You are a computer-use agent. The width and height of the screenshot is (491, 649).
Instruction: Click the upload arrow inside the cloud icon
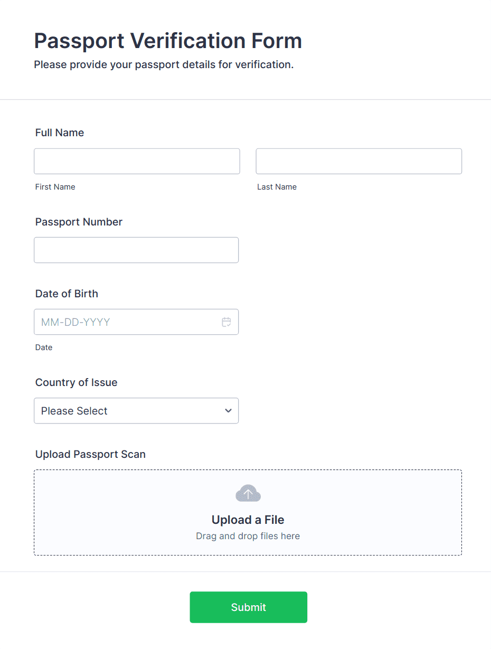[248, 492]
